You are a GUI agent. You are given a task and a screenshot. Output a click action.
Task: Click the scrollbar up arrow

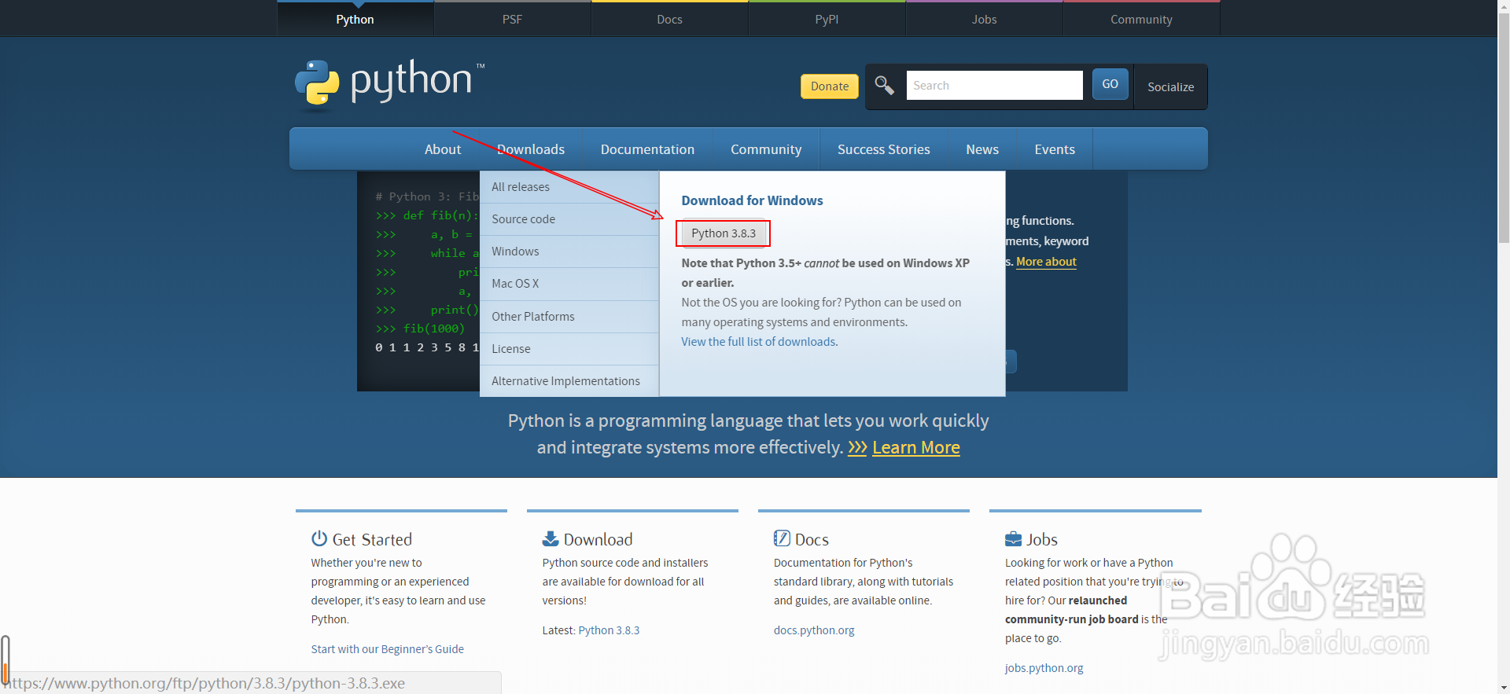(1504, 6)
